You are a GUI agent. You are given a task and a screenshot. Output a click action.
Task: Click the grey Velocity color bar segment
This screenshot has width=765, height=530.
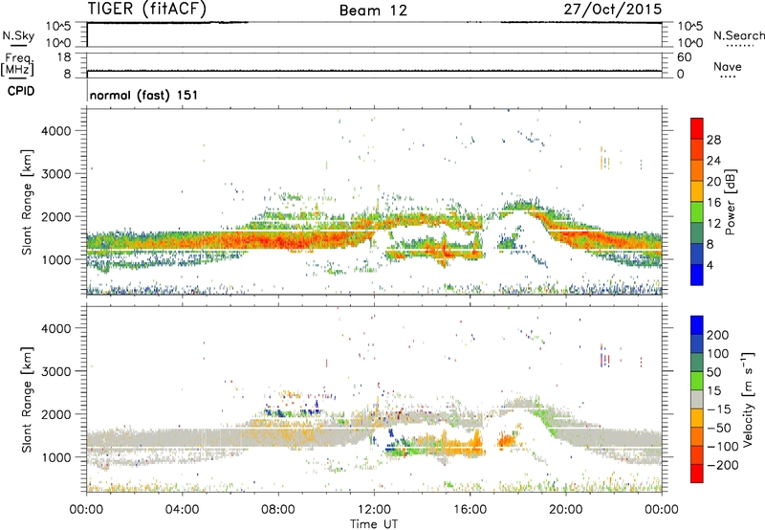point(697,399)
